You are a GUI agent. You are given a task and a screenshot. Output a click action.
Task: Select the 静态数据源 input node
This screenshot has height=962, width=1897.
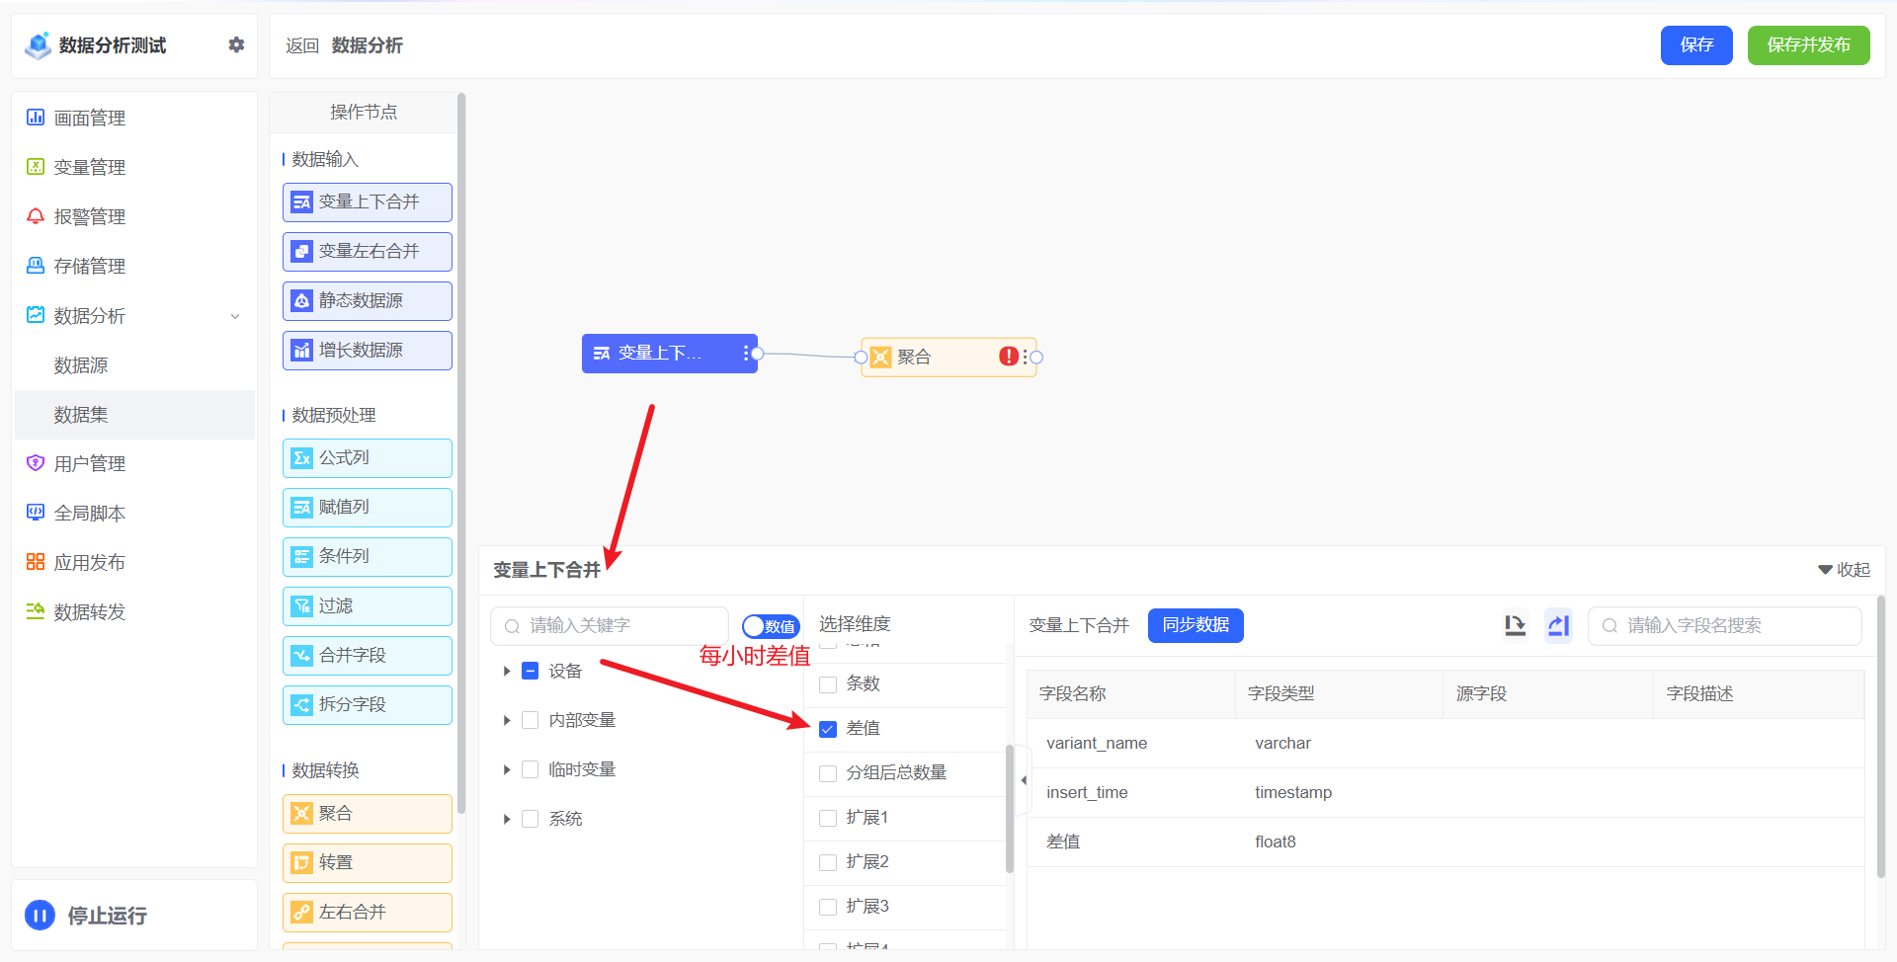tap(367, 300)
